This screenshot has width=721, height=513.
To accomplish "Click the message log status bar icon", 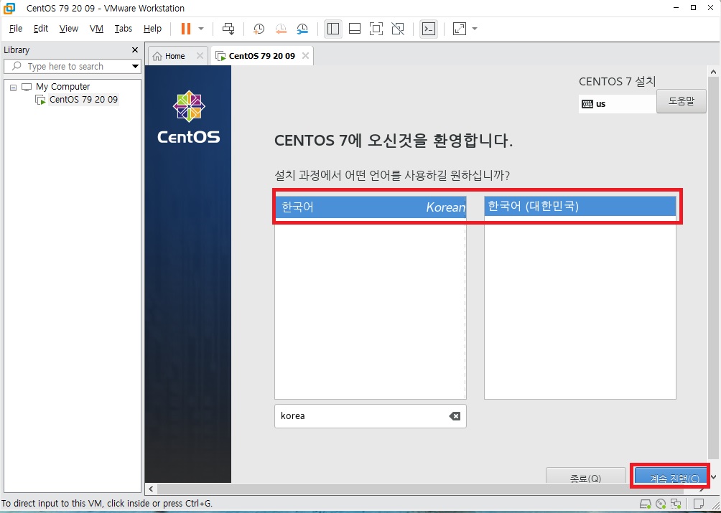I will [x=699, y=504].
